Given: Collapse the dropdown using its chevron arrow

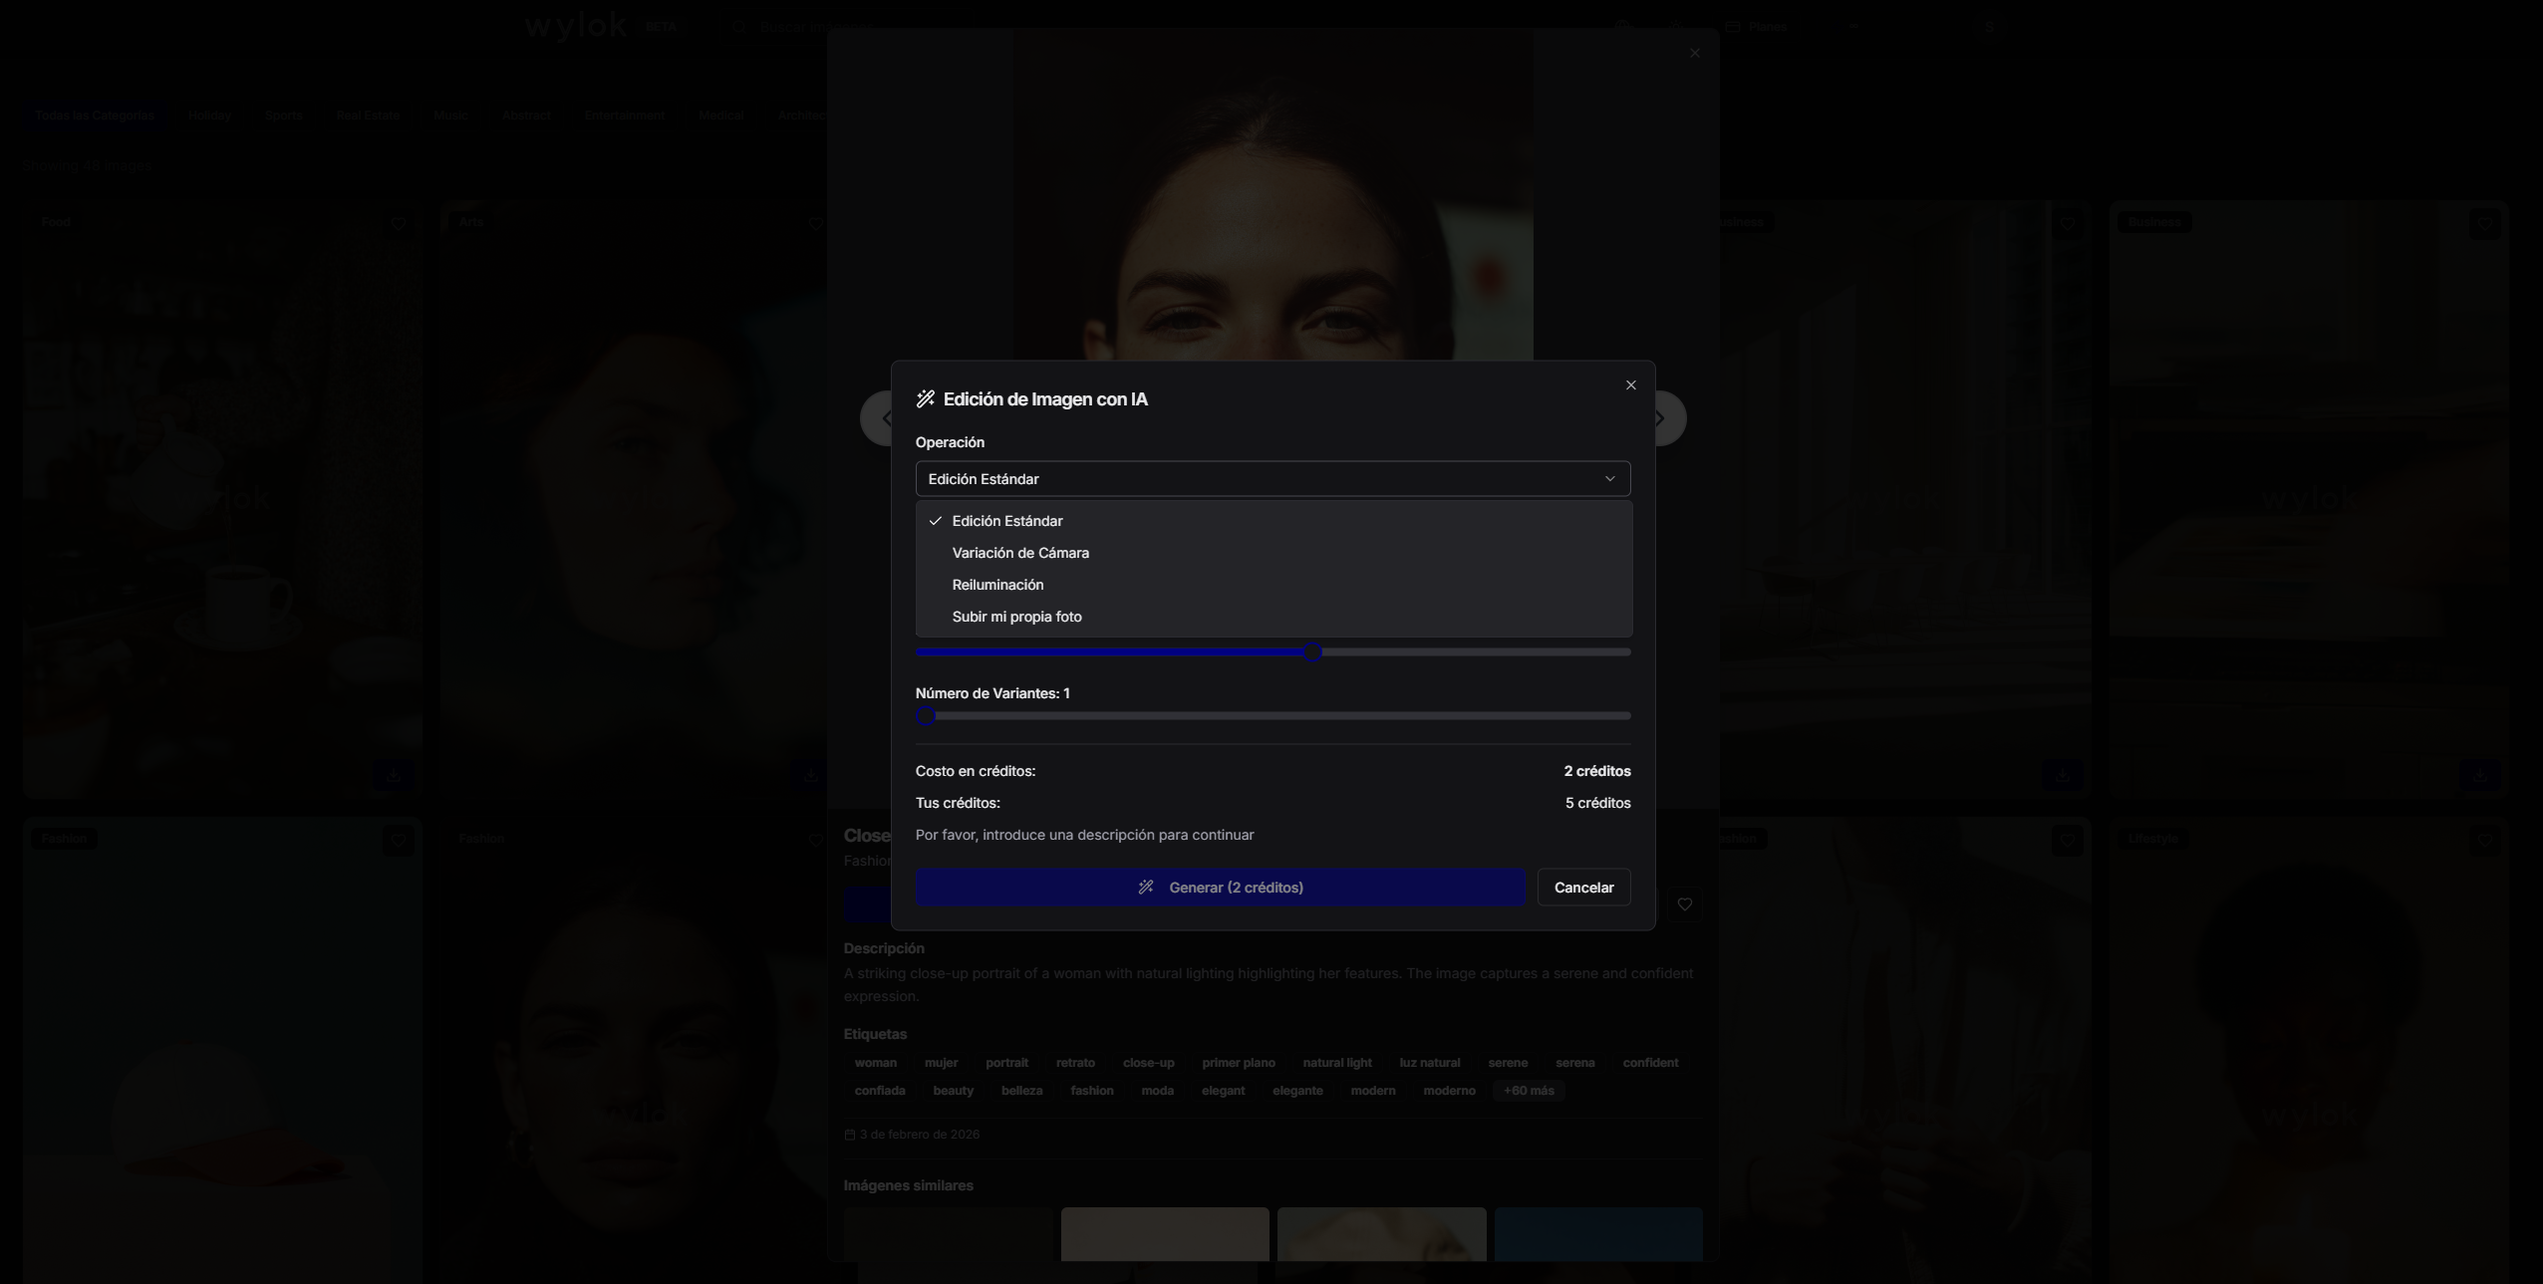Looking at the screenshot, I should click(x=1608, y=478).
